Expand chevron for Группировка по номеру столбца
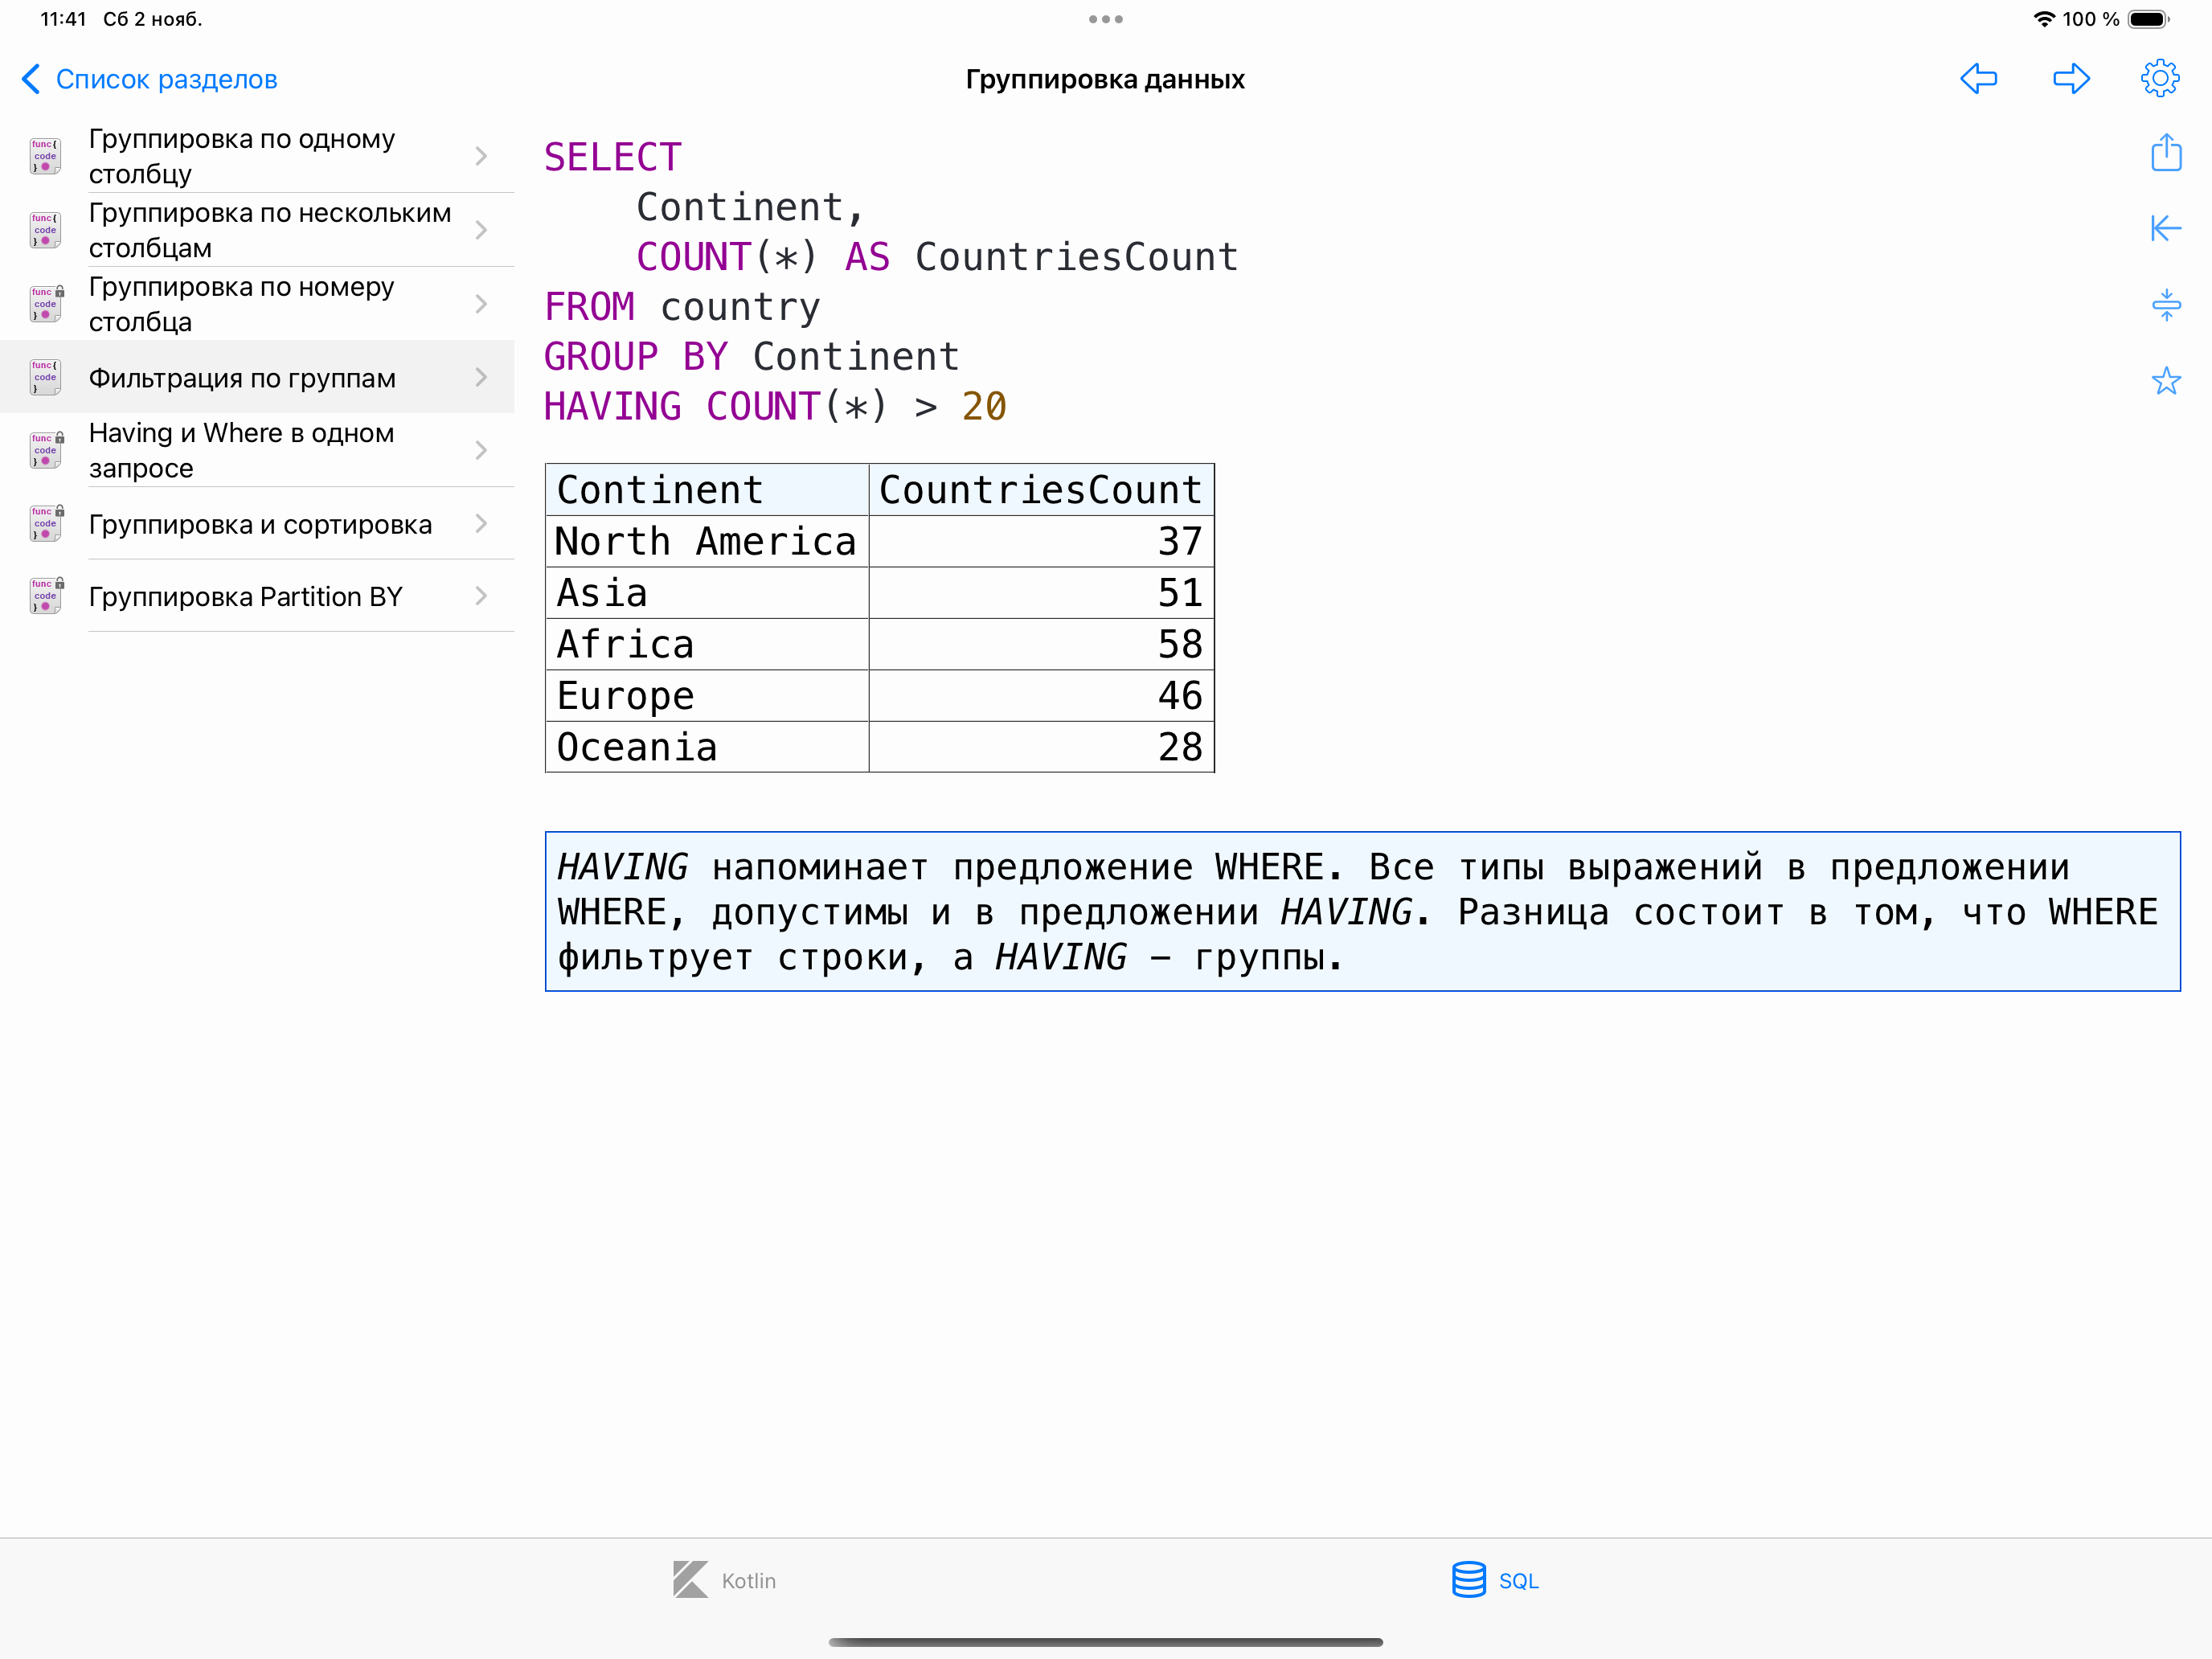The image size is (2212, 1659). 481,304
